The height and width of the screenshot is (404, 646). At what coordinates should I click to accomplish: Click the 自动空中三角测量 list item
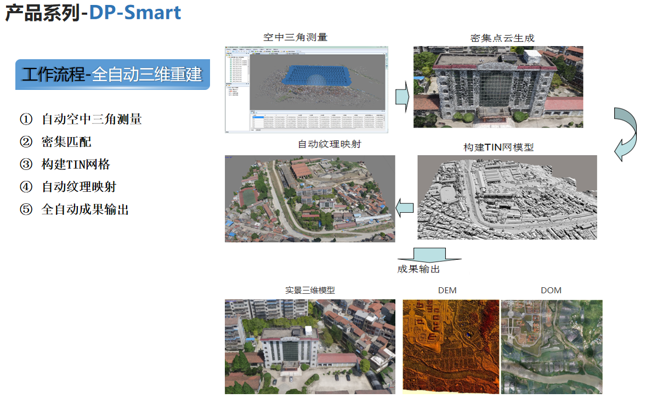(92, 120)
